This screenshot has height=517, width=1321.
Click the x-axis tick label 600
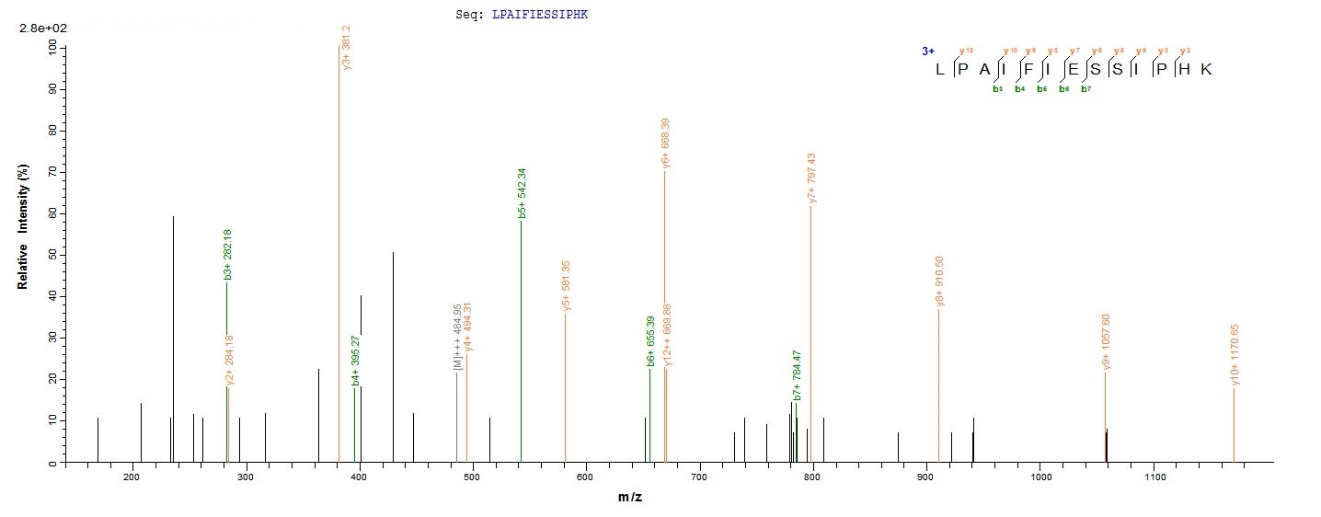pos(586,478)
